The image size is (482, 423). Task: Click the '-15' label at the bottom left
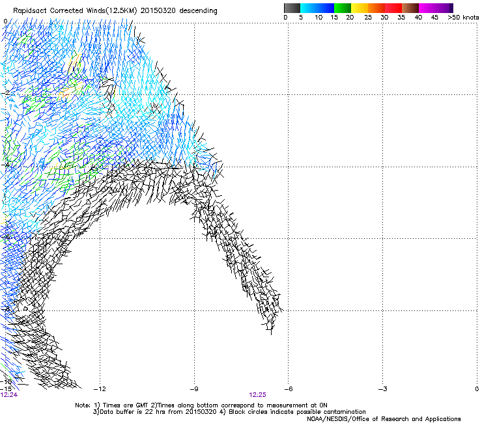pos(6,389)
